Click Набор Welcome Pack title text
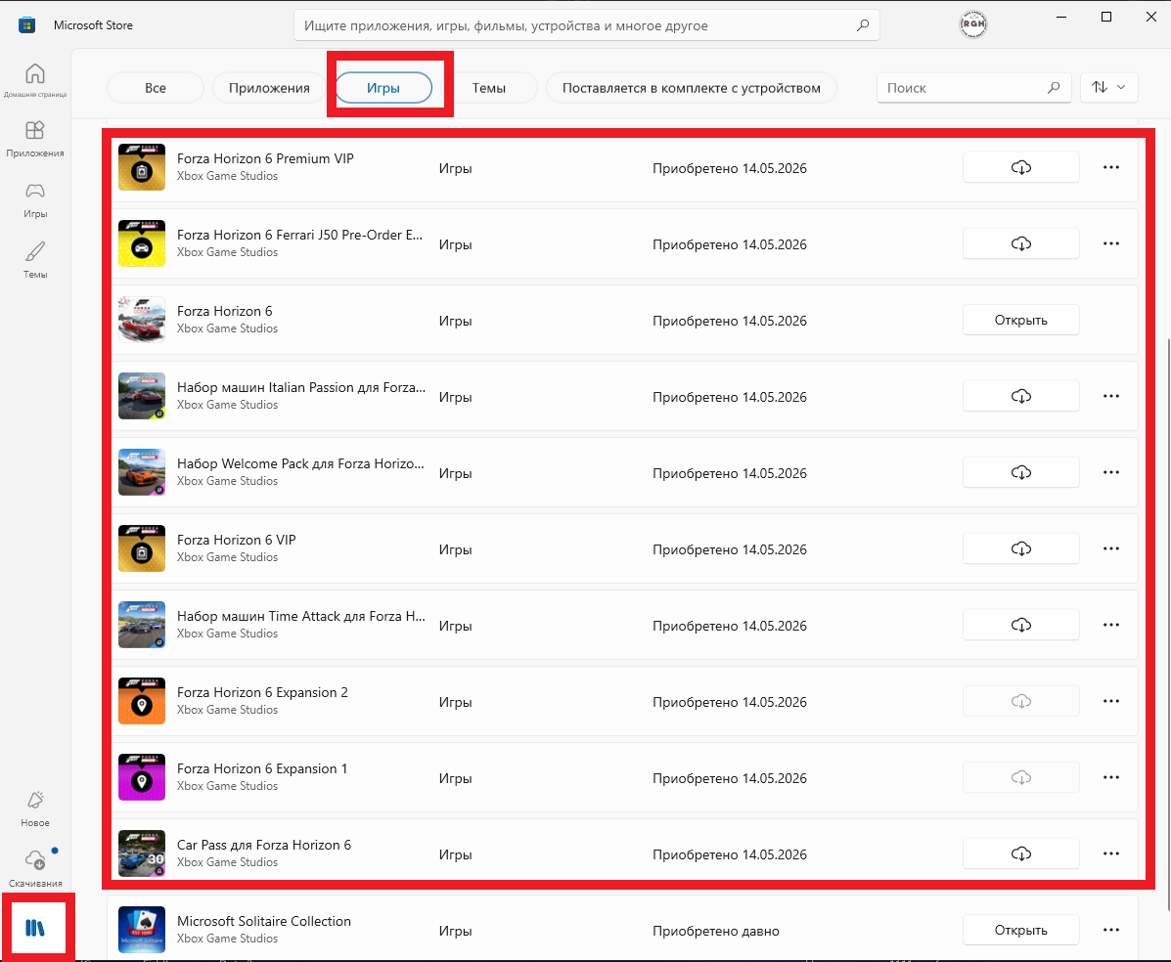The height and width of the screenshot is (962, 1171). (x=301, y=463)
